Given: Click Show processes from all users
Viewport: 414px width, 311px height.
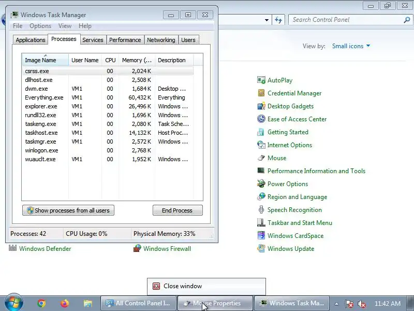Looking at the screenshot, I should tap(68, 210).
